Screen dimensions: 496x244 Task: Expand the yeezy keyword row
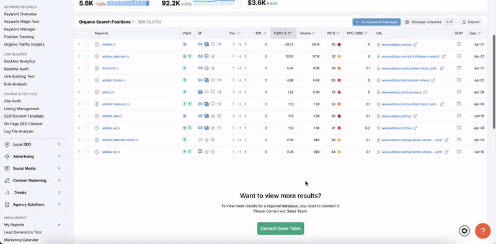click(x=79, y=92)
